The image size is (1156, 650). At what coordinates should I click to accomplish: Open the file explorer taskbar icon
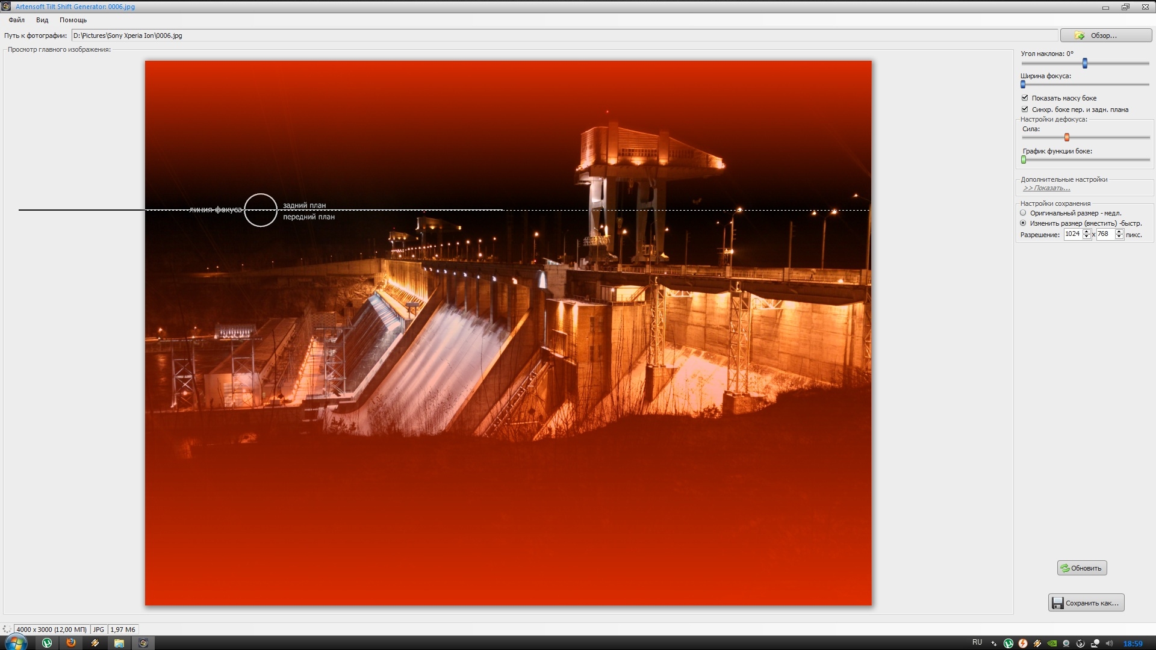(119, 643)
